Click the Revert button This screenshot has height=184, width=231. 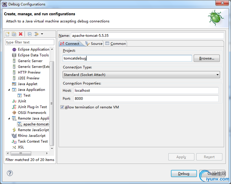(209, 157)
